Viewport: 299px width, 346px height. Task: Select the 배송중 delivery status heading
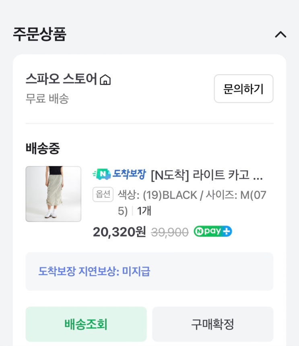coord(43,149)
